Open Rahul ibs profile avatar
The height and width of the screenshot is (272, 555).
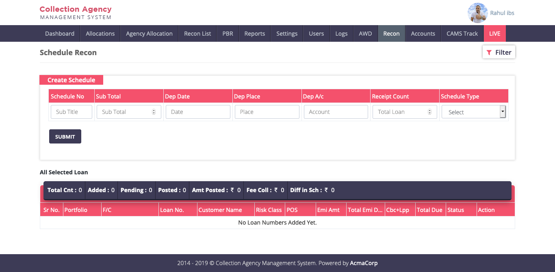477,13
